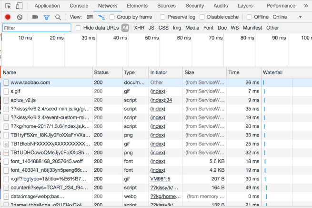
Task: Open the Security tab
Action: click(x=195, y=6)
